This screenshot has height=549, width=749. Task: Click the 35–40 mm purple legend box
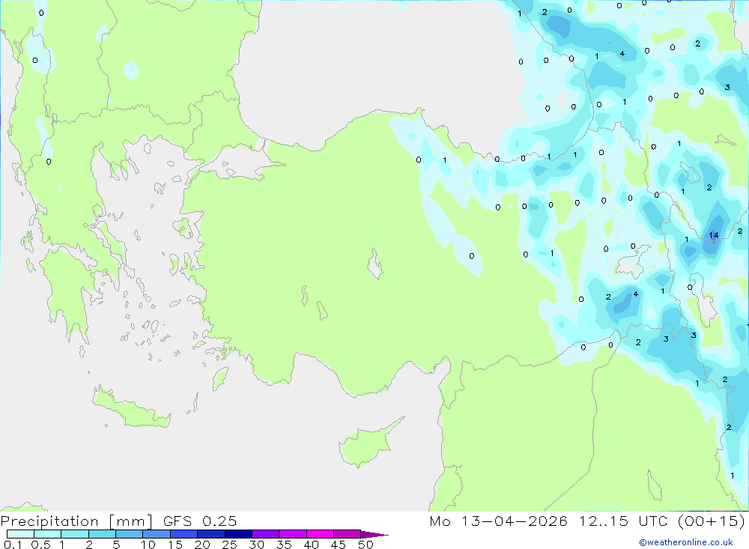(x=292, y=534)
